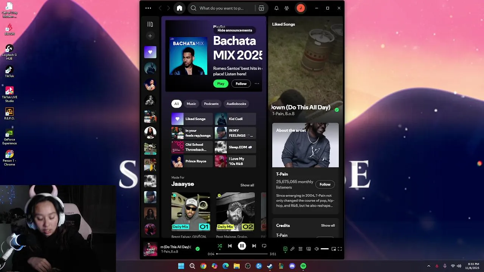Open "I Love My '10s R&B" card

click(x=235, y=161)
